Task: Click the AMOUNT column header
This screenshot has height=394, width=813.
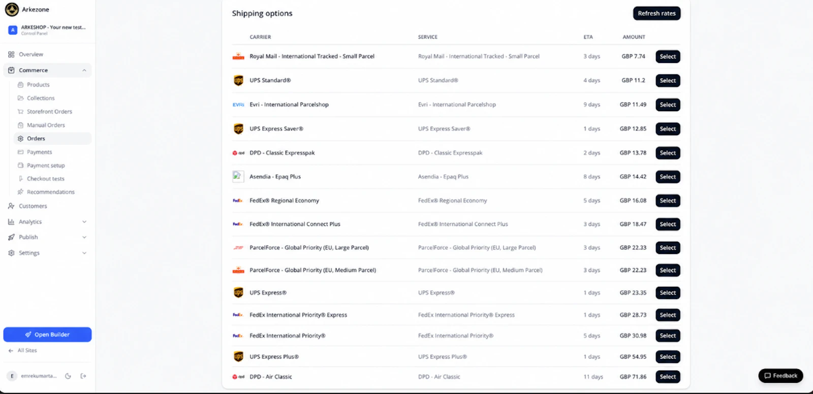Action: 634,37
